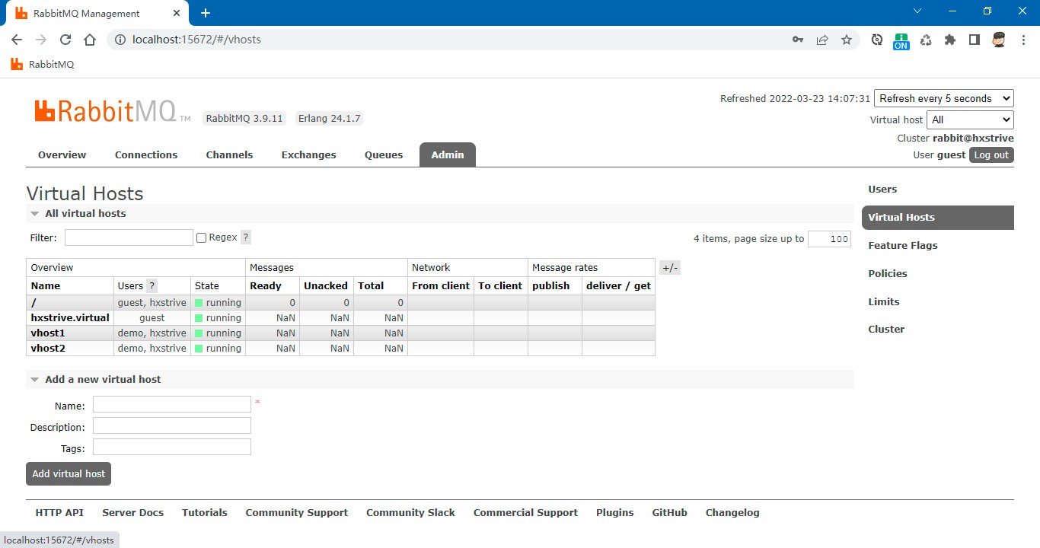Switch to the Overview tab
The image size is (1040, 548).
pyautogui.click(x=62, y=155)
